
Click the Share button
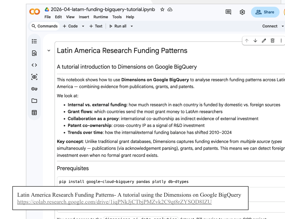pos(265,12)
